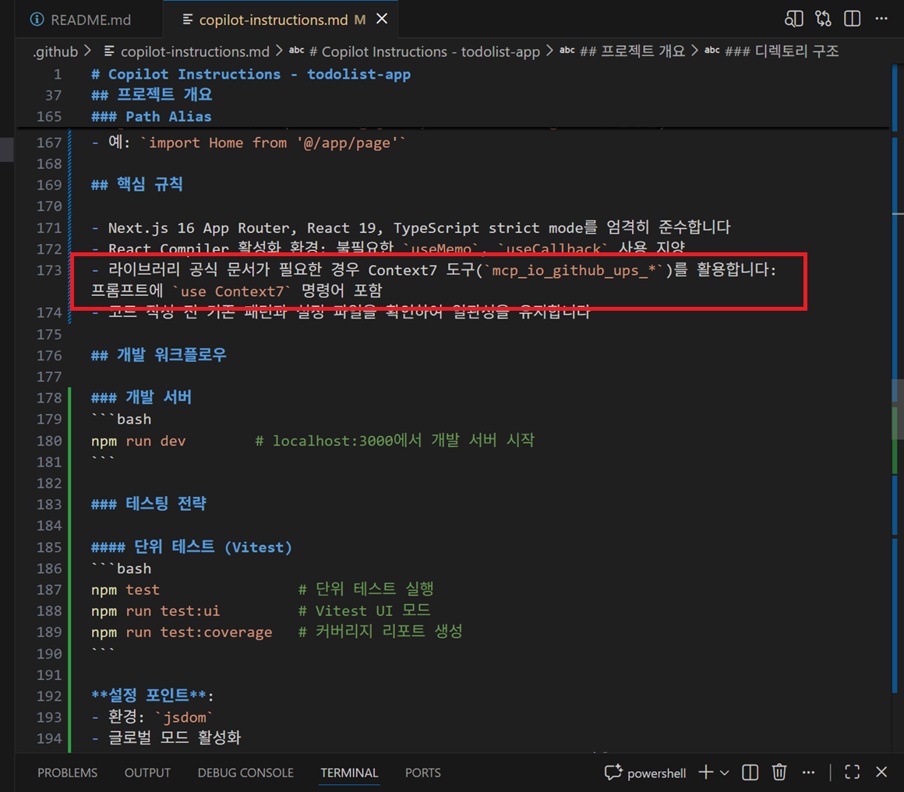Open terminal panel more actions
This screenshot has height=792, width=904.
click(x=808, y=773)
